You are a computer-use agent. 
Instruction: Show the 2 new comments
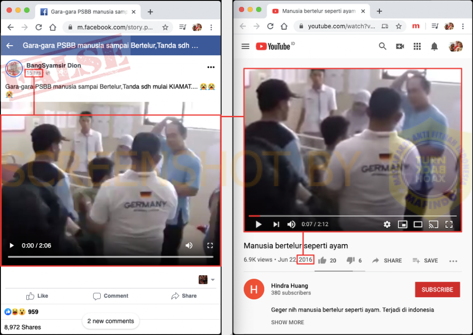[x=111, y=321]
